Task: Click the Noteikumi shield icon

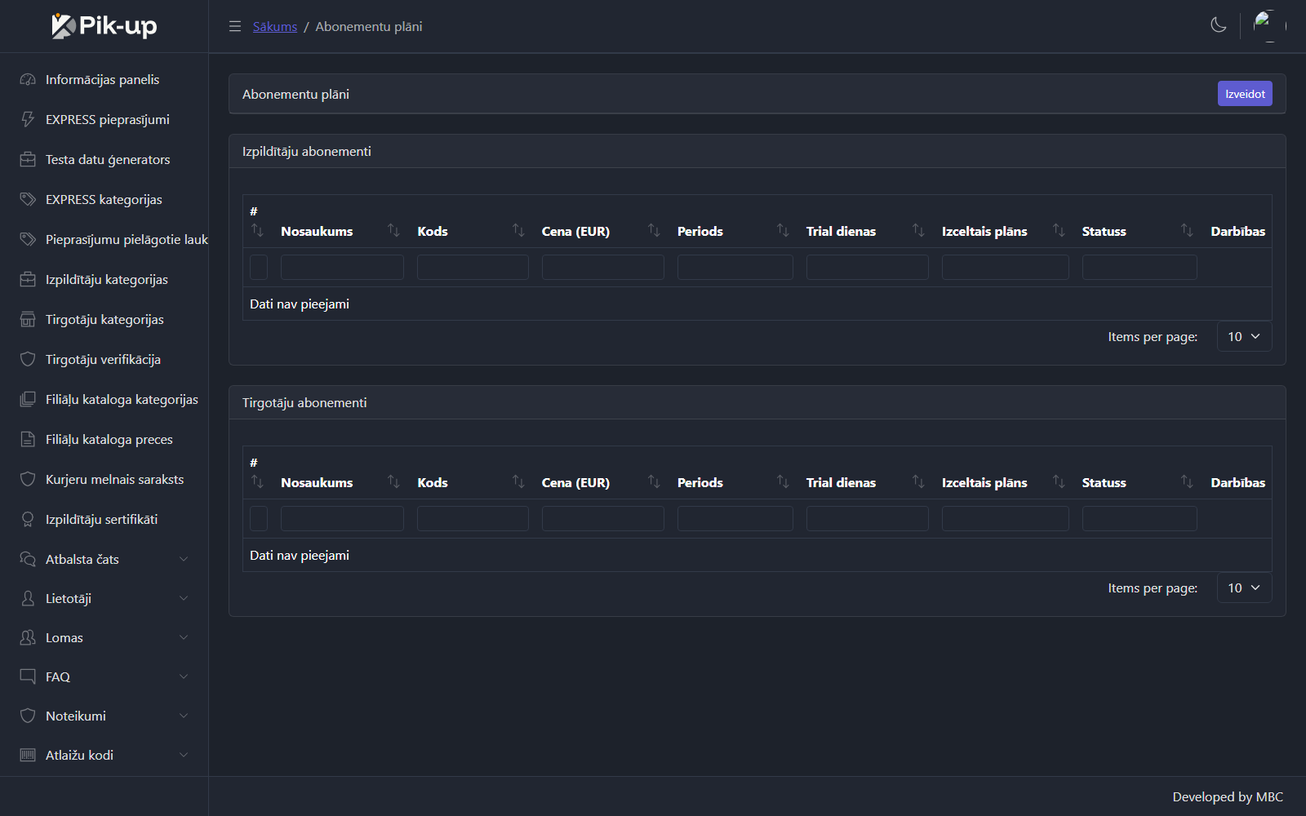Action: click(28, 716)
